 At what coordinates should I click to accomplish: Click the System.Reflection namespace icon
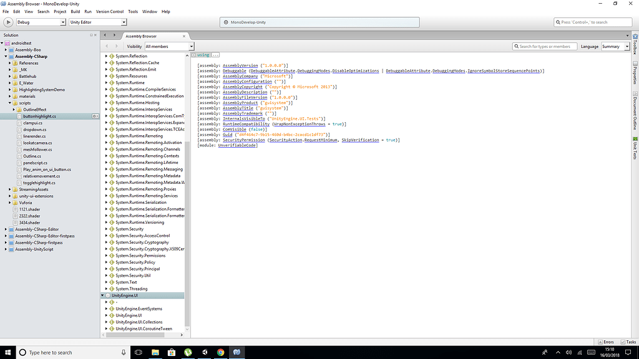[x=112, y=56]
